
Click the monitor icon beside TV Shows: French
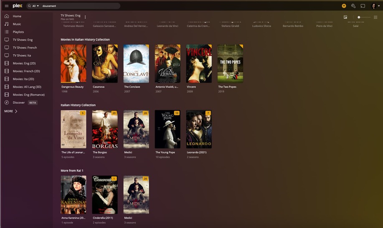tap(7, 47)
